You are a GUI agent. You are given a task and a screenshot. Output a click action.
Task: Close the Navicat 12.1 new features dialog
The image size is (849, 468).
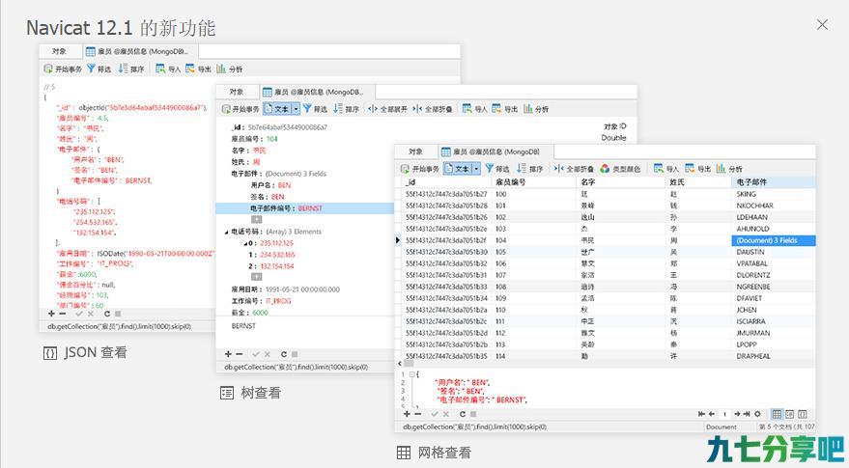(x=822, y=24)
